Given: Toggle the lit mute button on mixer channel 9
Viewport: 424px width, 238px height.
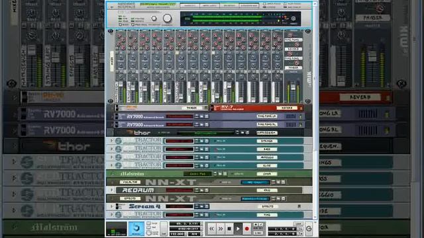Looking at the screenshot, I should point(213,53).
